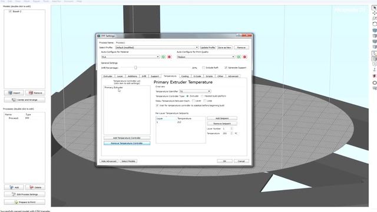Select the normal selection arrow tool
Screen dimensions: 377x212
point(375,8)
